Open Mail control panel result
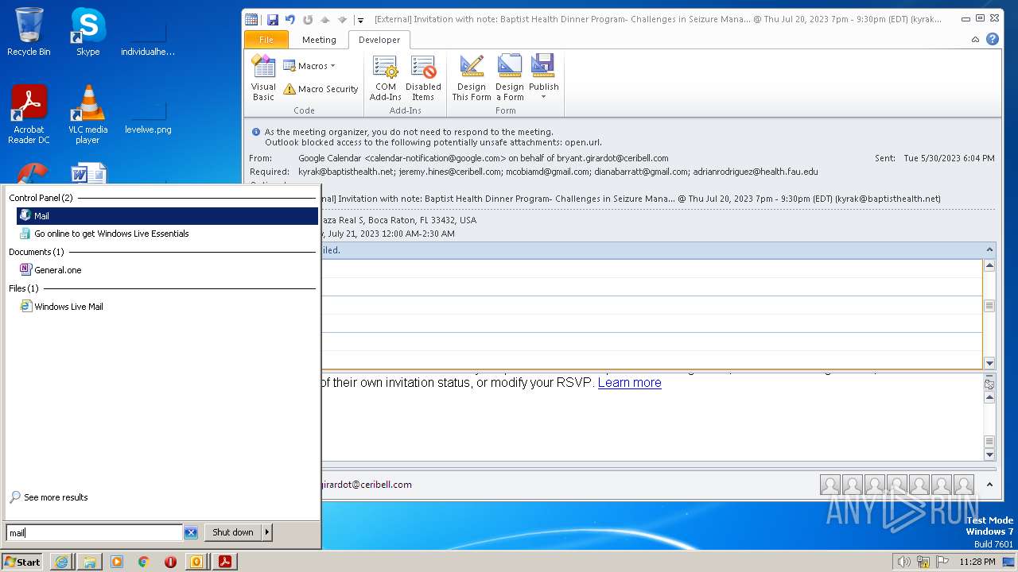The width and height of the screenshot is (1018, 572). pos(167,216)
